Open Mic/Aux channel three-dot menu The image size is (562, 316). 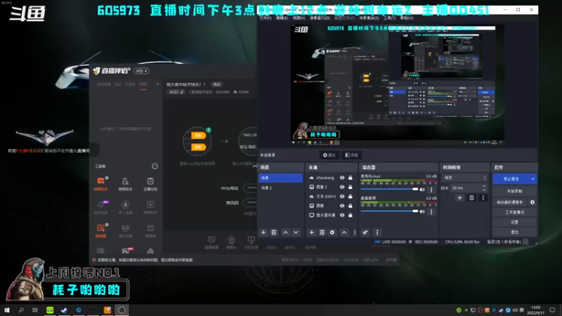pyautogui.click(x=431, y=190)
